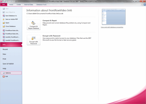Switch to the External Data tab
The image size is (146, 104).
29,4
